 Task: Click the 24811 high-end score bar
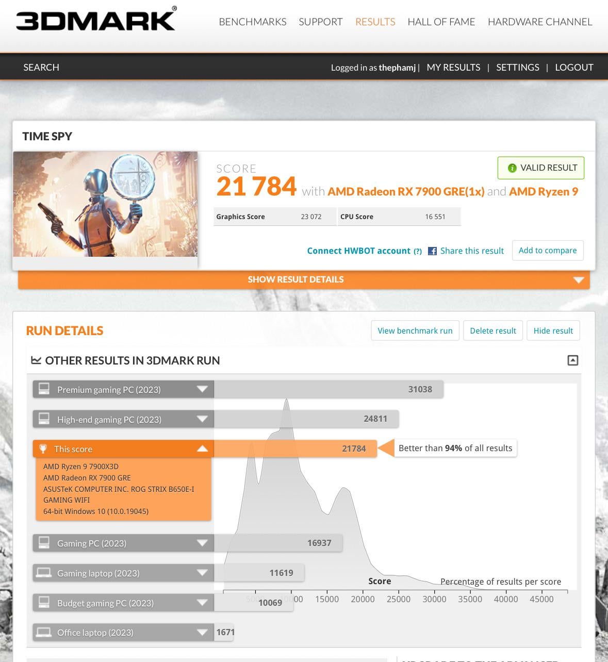pyautogui.click(x=306, y=419)
